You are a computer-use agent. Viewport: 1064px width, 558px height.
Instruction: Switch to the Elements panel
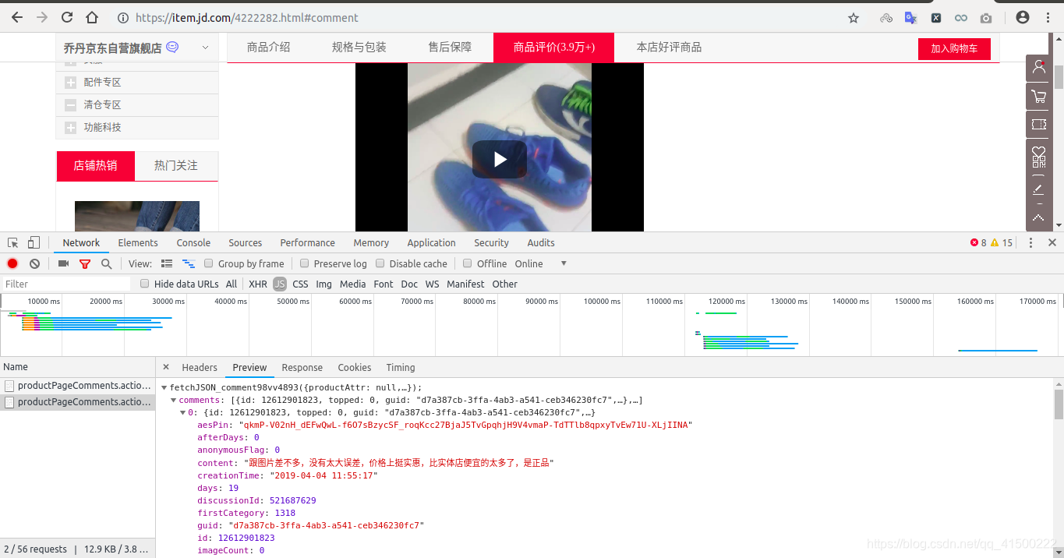[138, 242]
